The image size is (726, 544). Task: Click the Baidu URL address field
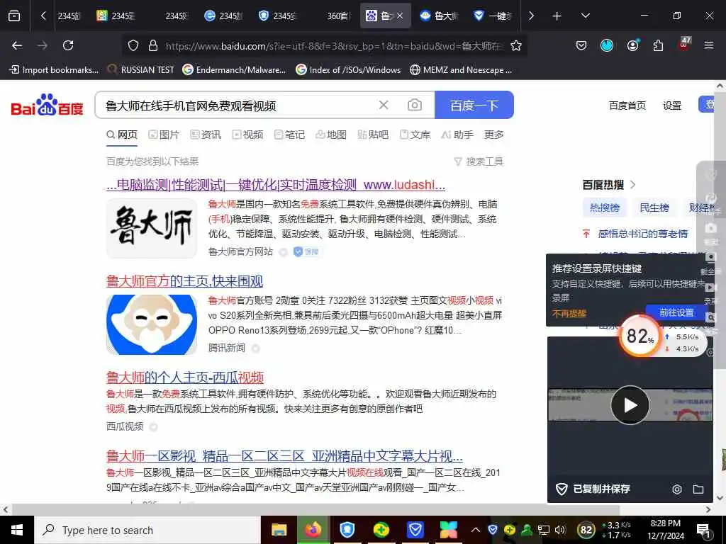pyautogui.click(x=333, y=46)
